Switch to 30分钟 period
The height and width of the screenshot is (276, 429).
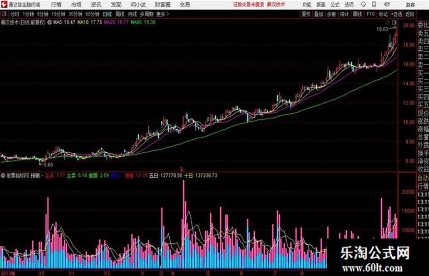[x=75, y=14]
